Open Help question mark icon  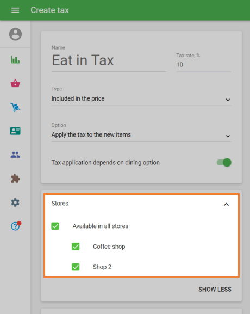pos(16,226)
